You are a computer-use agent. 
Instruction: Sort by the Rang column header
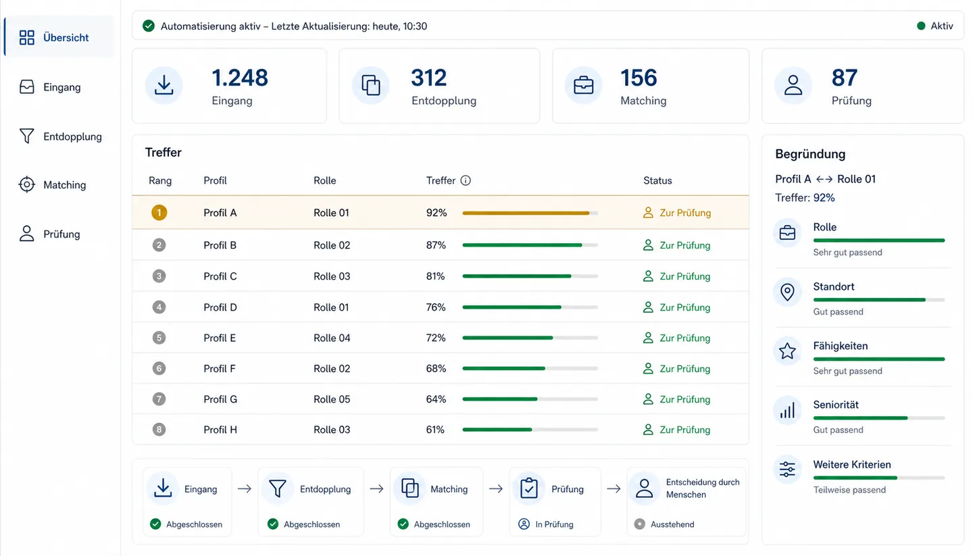(x=160, y=180)
